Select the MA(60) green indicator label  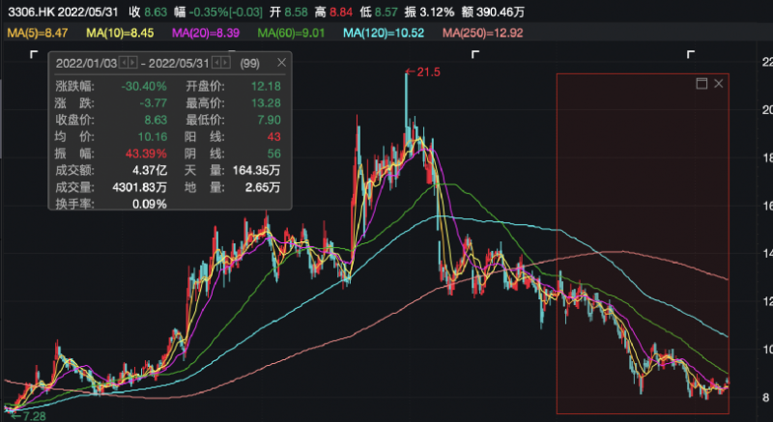[292, 34]
